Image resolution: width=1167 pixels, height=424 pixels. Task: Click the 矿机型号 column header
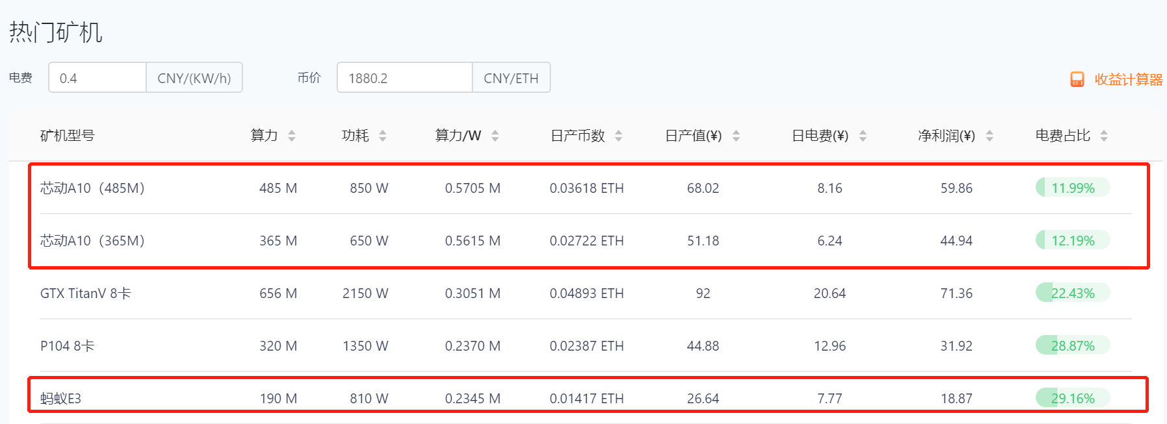coord(68,135)
